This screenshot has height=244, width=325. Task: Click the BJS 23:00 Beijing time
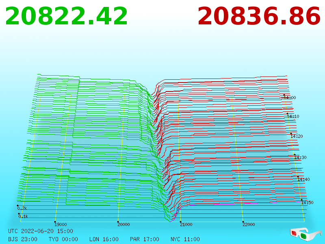point(23,239)
